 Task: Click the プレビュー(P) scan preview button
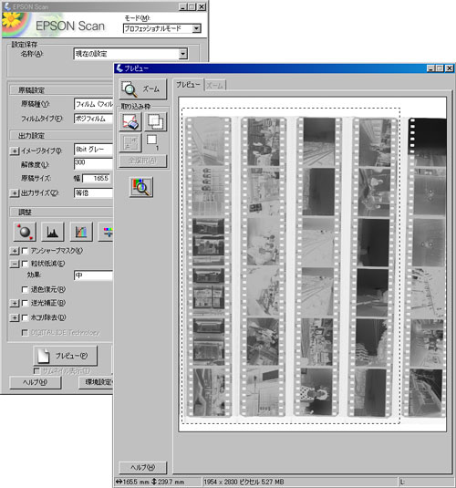66,356
